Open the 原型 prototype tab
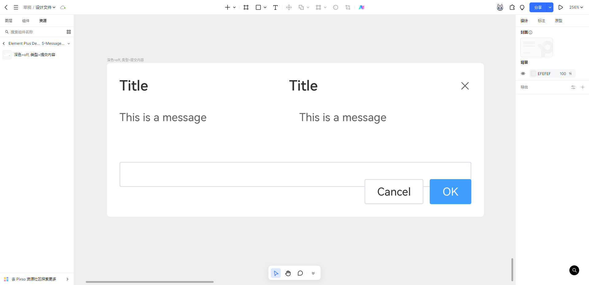The image size is (589, 285). click(558, 21)
